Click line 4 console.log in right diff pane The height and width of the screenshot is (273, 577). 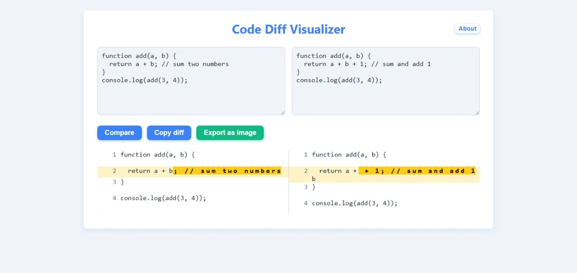coord(355,203)
